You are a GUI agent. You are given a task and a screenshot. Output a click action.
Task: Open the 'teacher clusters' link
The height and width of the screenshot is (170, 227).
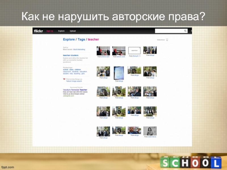click(x=71, y=55)
